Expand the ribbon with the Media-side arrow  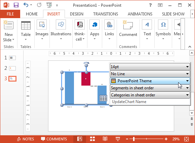183,34
